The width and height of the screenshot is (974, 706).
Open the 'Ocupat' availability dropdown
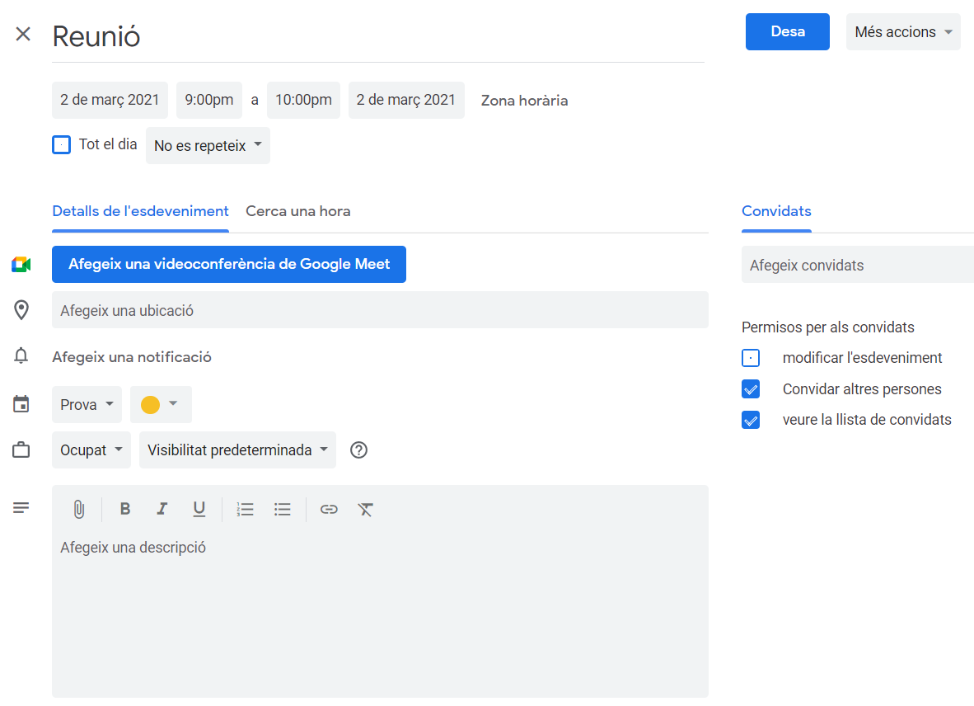(91, 450)
